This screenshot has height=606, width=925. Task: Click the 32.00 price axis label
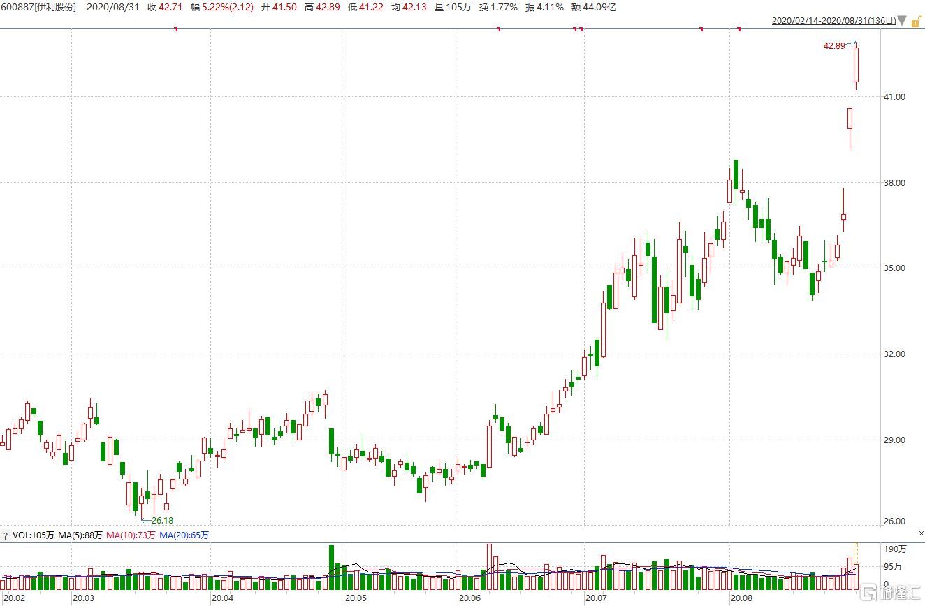895,354
